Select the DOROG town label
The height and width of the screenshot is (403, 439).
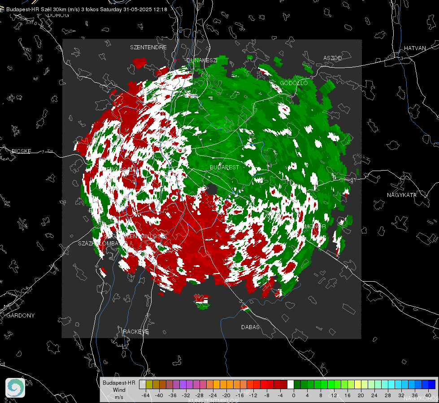pos(58,15)
